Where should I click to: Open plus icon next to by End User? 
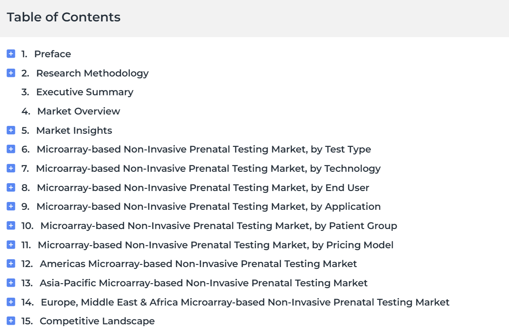click(11, 188)
